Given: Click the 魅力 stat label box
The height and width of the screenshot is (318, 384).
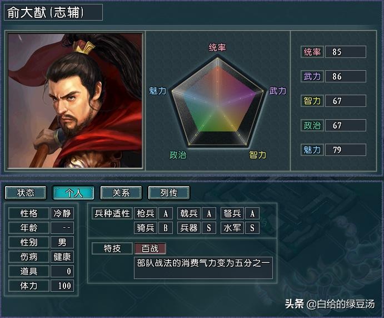Looking at the screenshot, I should (312, 150).
